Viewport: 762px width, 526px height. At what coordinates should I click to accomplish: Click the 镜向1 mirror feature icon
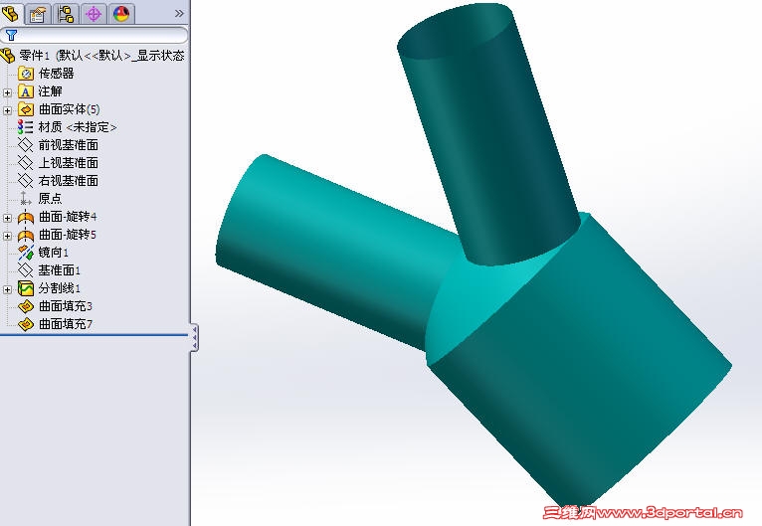click(25, 253)
